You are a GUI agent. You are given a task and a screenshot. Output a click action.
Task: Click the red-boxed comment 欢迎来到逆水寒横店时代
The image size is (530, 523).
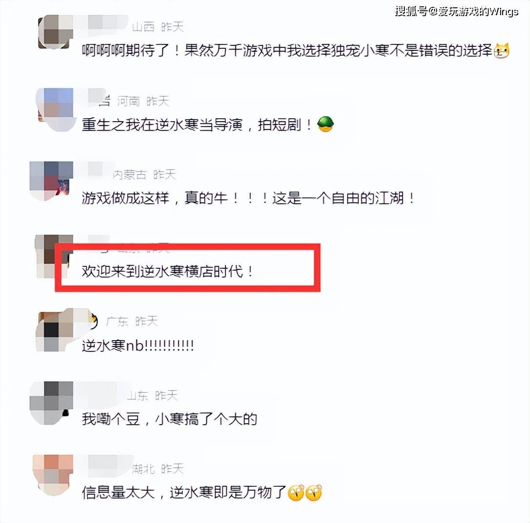[168, 271]
